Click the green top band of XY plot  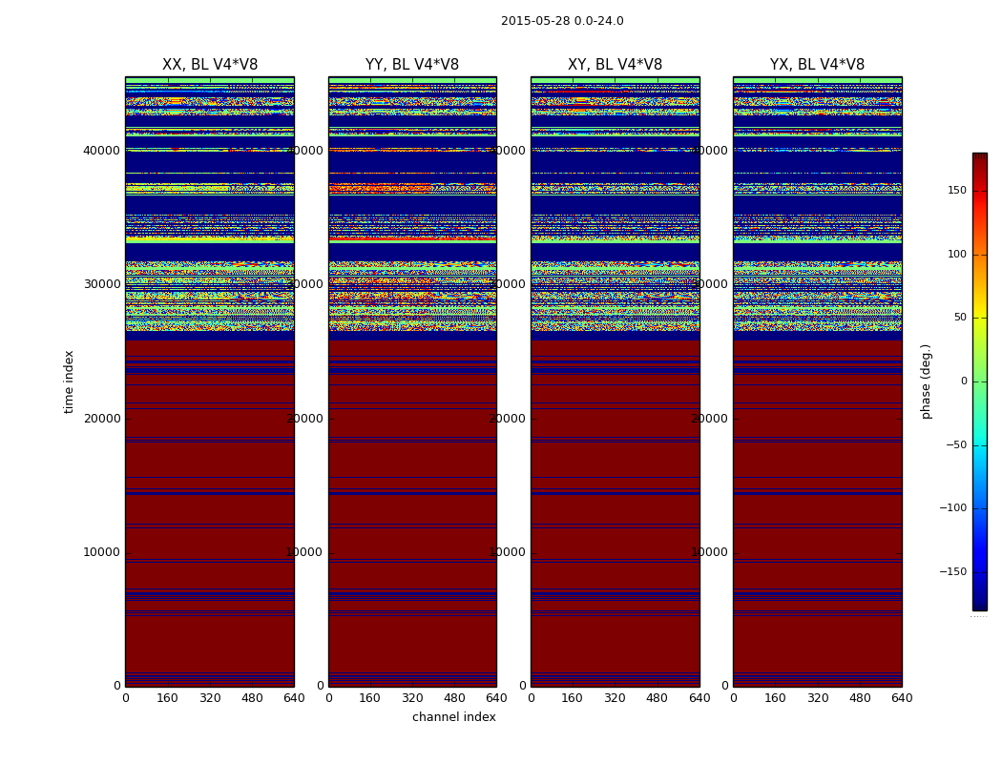click(615, 80)
